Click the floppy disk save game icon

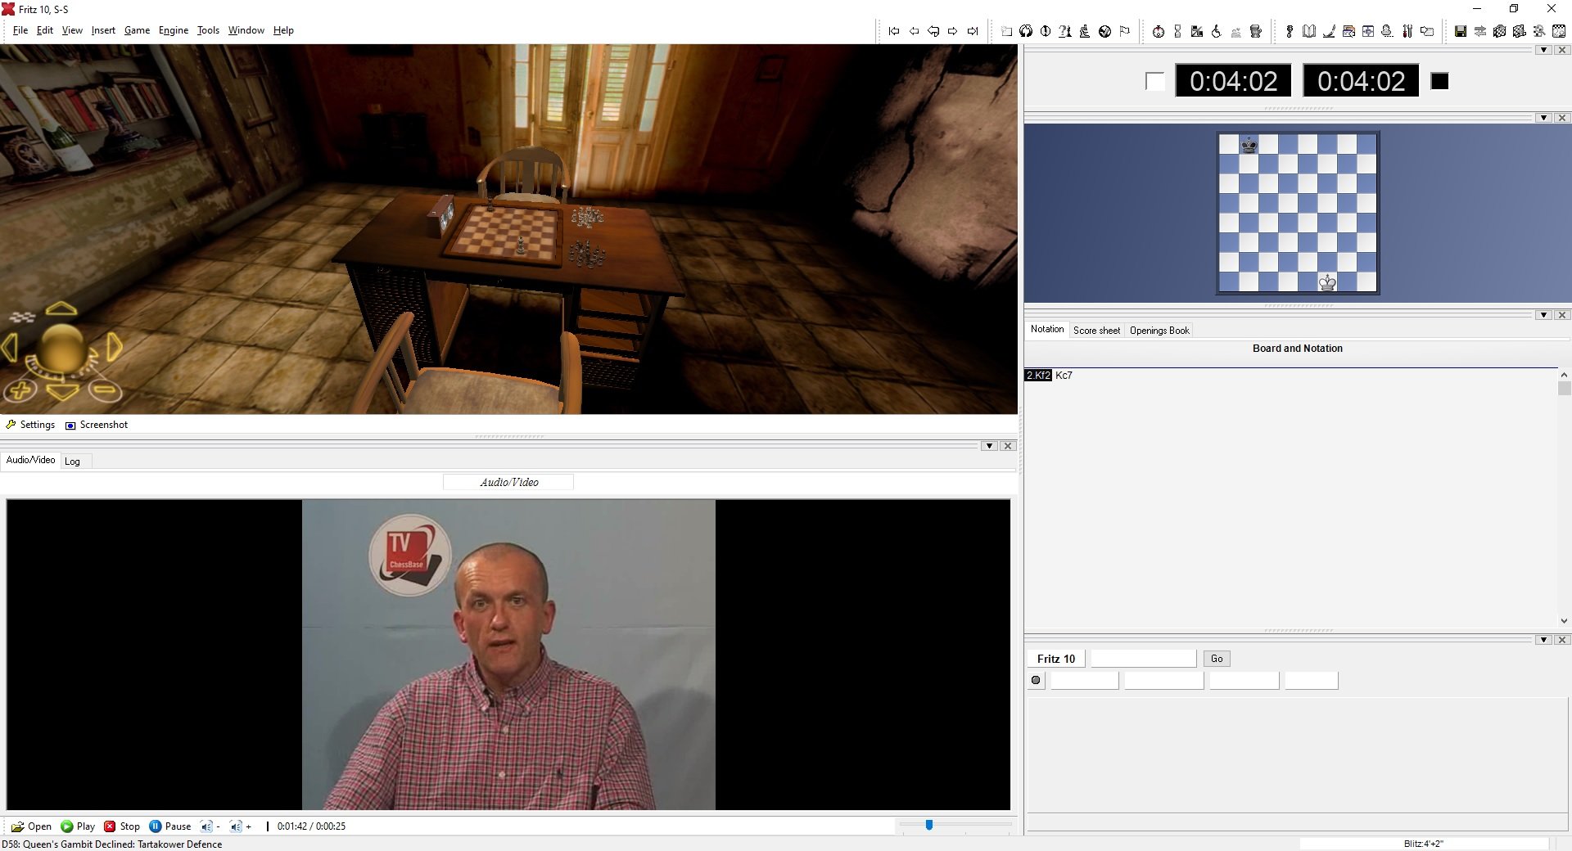point(1461,31)
